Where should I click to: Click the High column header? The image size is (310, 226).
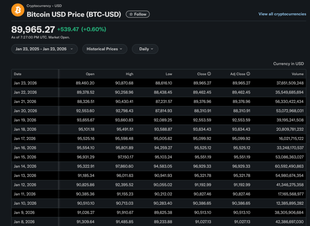click(x=129, y=74)
